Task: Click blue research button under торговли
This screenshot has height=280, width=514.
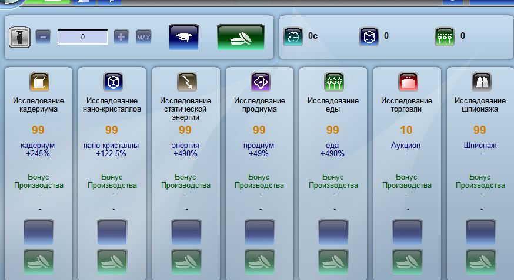Action: (x=408, y=232)
